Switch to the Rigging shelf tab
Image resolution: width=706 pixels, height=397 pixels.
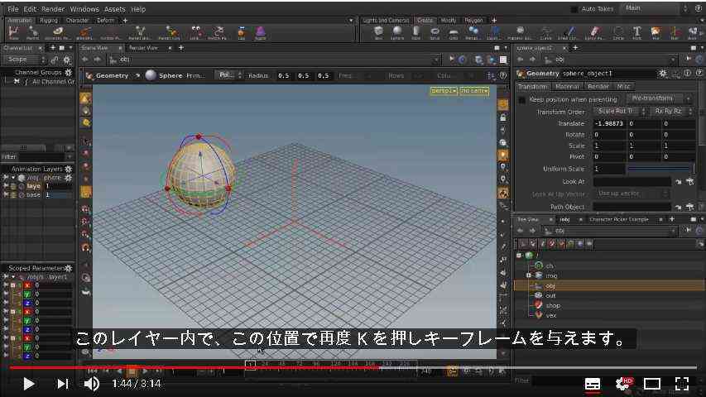pos(49,20)
